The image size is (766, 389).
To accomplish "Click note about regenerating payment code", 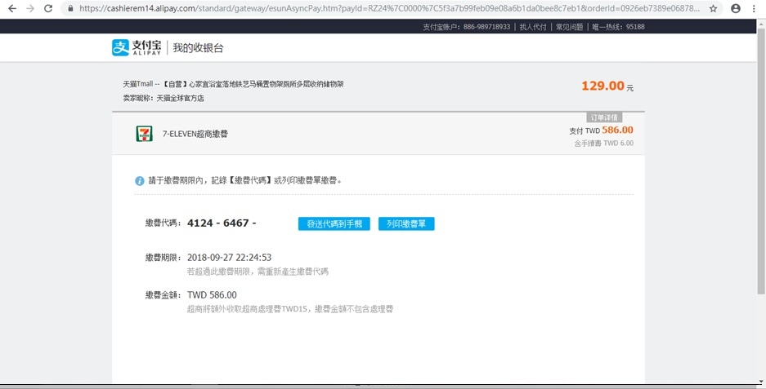I will point(258,272).
